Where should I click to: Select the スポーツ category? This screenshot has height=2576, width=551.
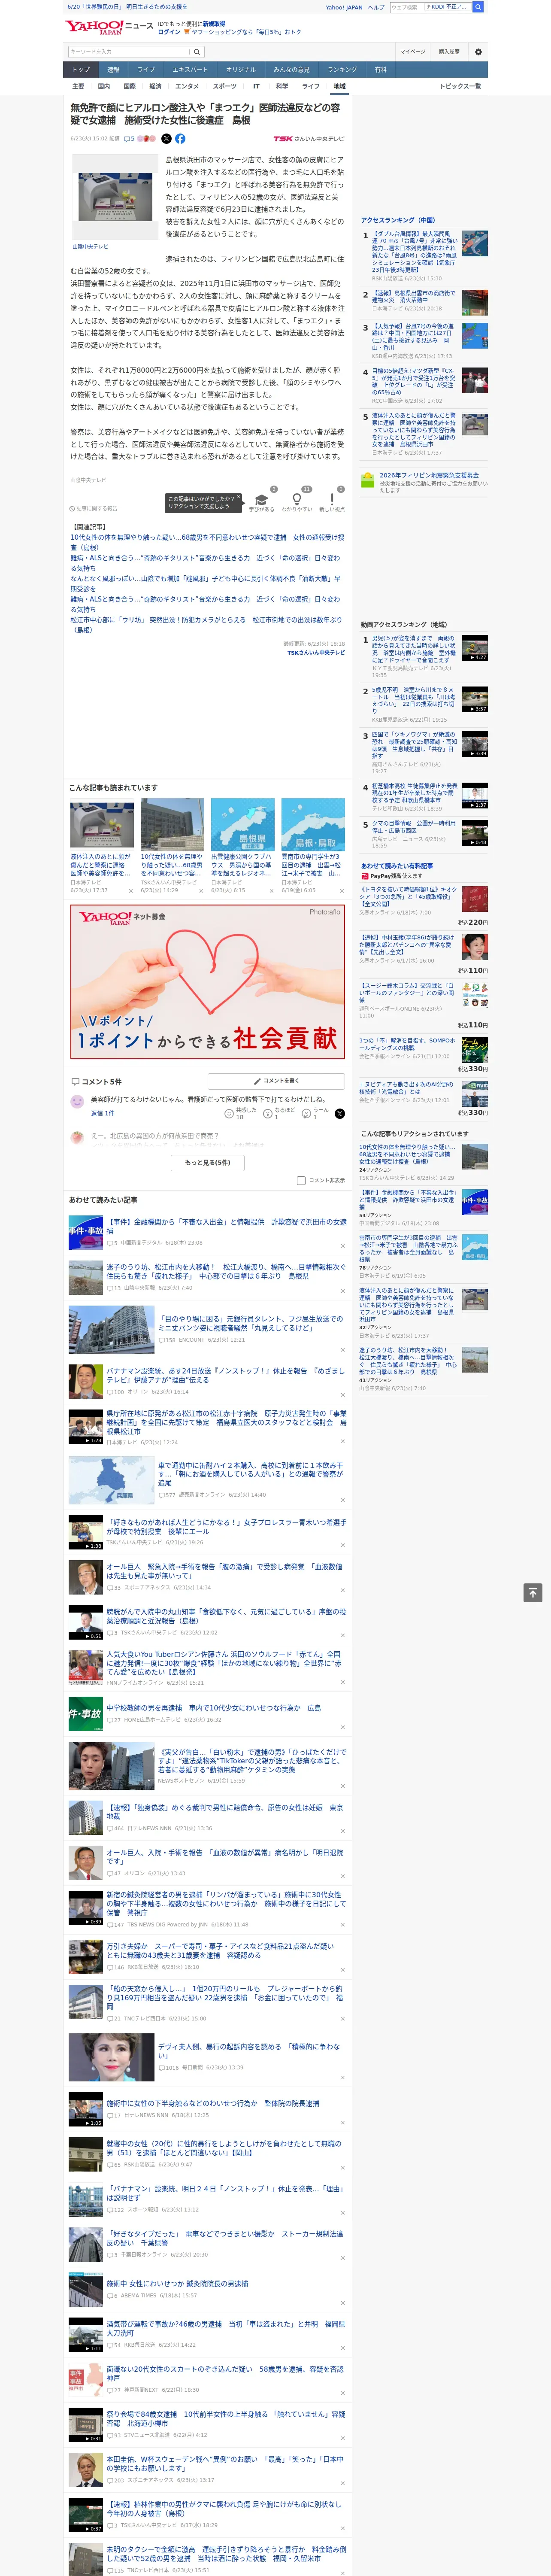(x=225, y=86)
